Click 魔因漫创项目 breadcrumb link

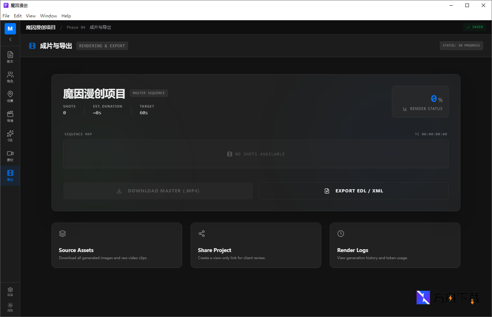click(x=40, y=27)
